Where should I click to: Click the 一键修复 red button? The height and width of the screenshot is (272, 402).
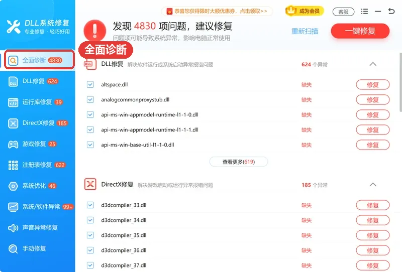point(360,31)
